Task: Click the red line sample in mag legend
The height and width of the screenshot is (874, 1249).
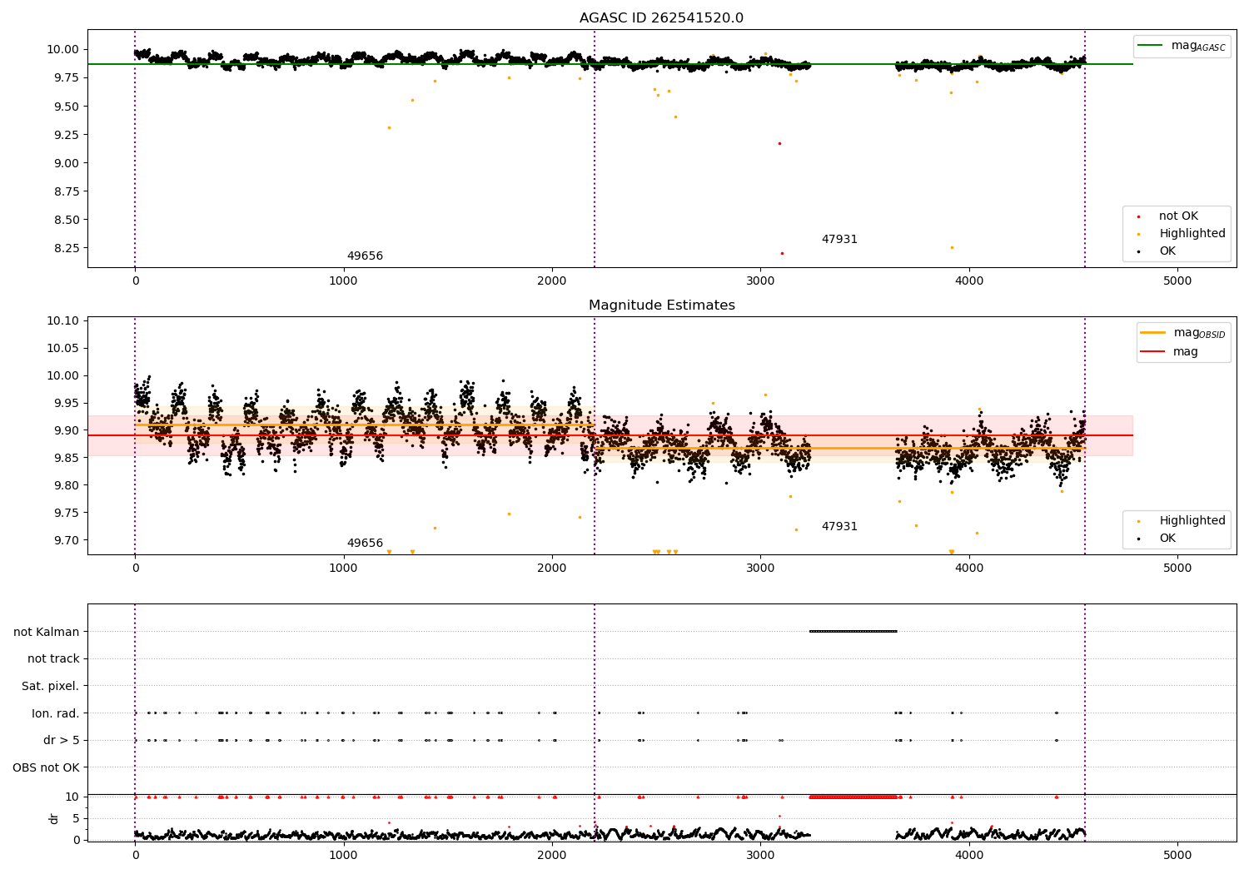Action: click(1152, 351)
